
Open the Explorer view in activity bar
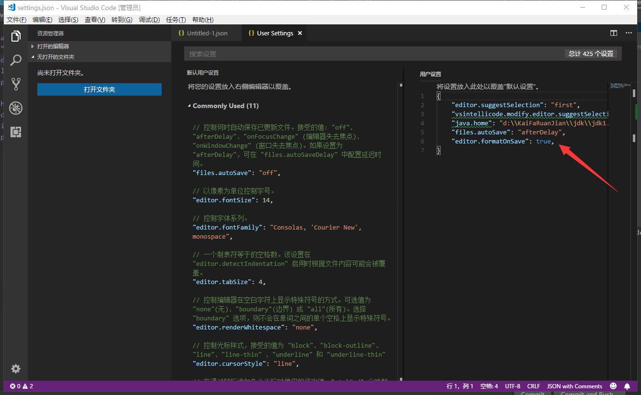tap(16, 36)
